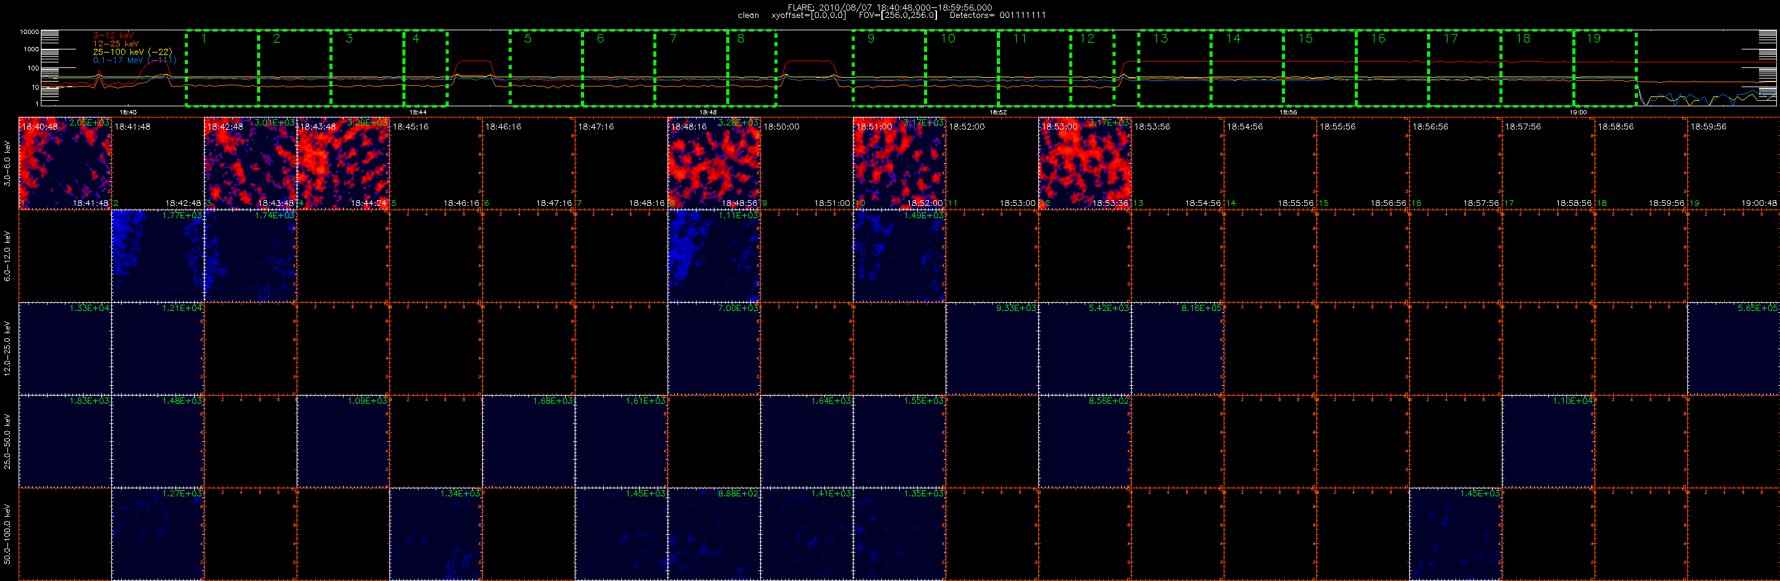Image resolution: width=1780 pixels, height=581 pixels.
Task: Select interval number 8 in the light curve
Action: pyautogui.click(x=752, y=69)
